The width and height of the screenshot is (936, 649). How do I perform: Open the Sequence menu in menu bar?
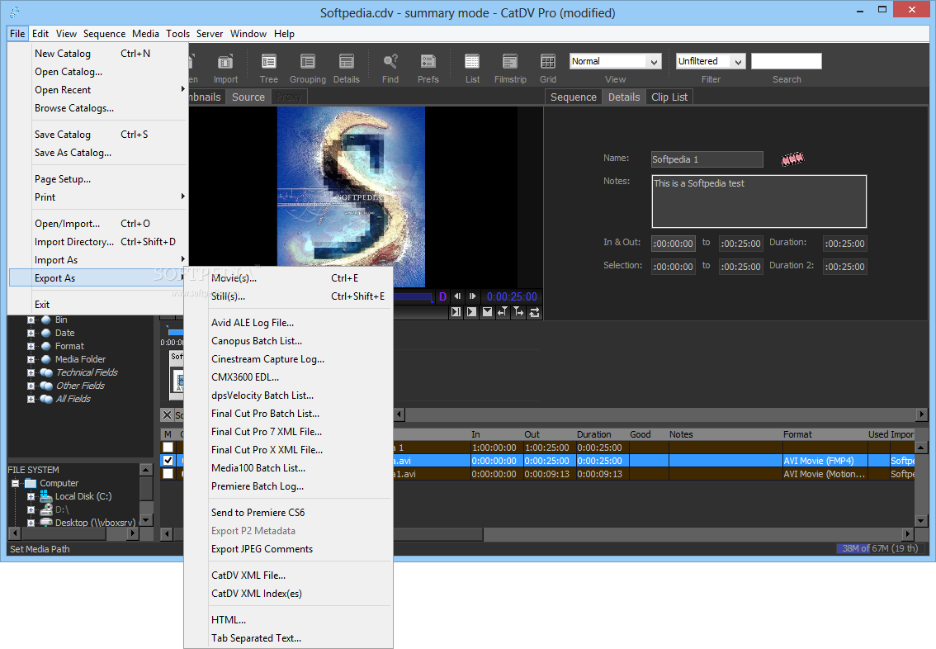click(x=105, y=34)
